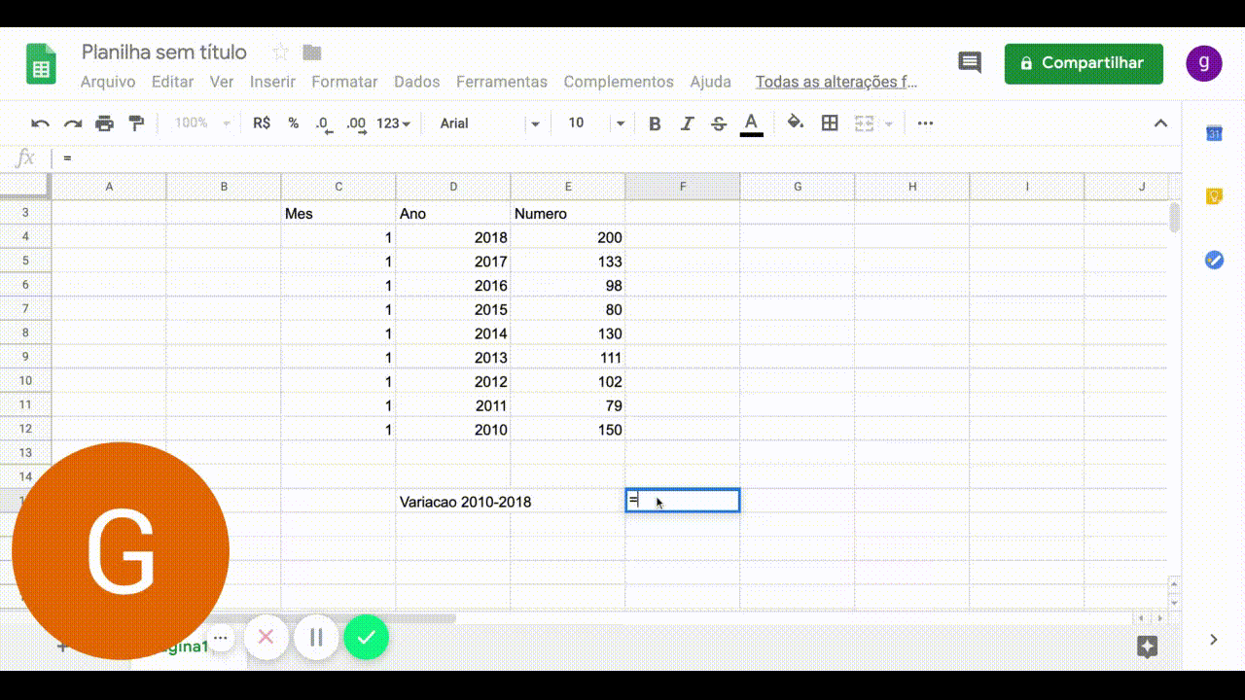
Task: Click the Numero header cell
Action: click(x=568, y=213)
